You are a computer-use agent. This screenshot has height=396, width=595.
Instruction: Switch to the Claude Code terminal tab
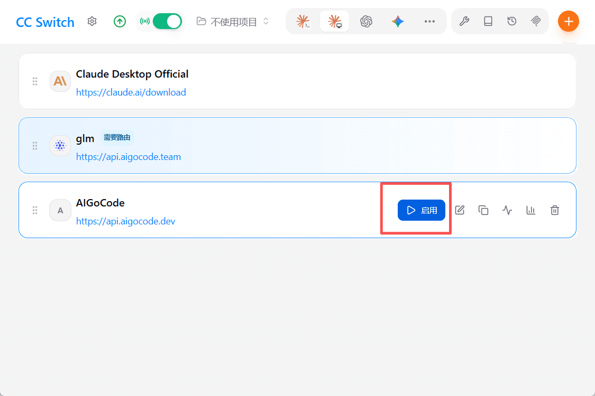(x=303, y=22)
